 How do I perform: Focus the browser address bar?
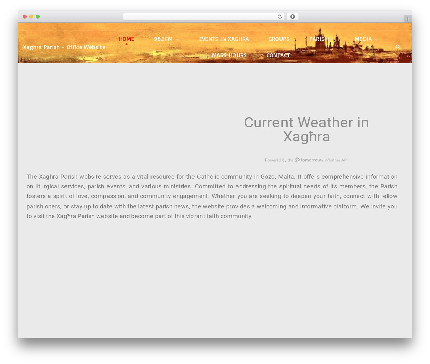coord(203,17)
